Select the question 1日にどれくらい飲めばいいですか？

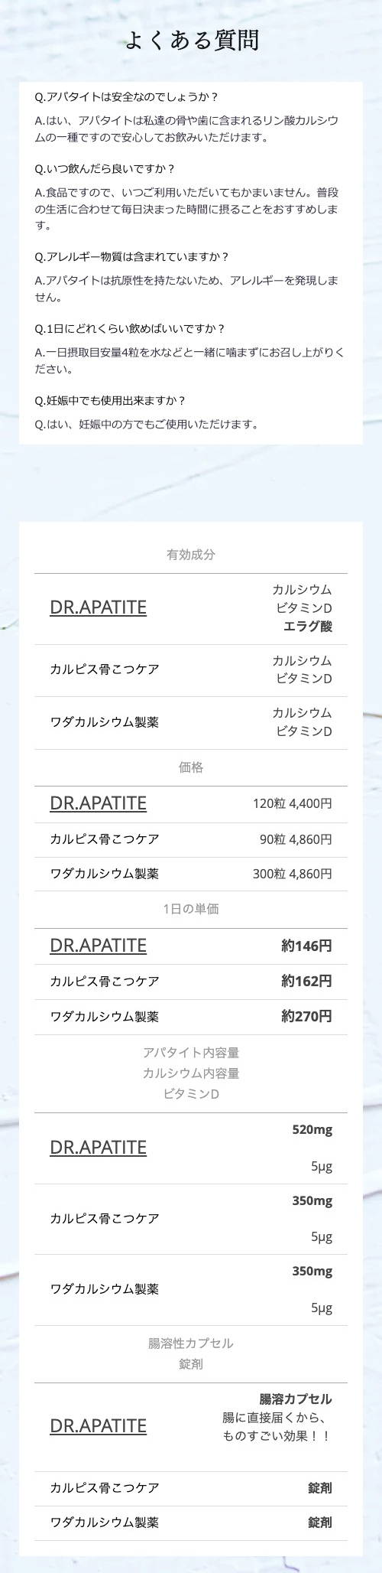pos(130,329)
